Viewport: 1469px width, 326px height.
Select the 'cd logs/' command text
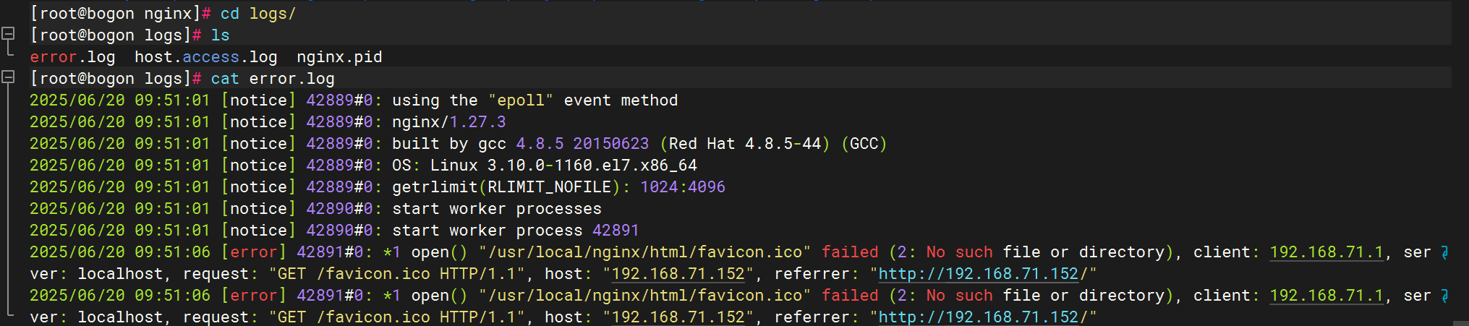(x=258, y=14)
